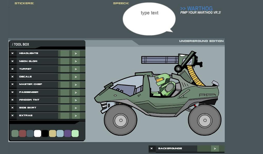The height and width of the screenshot is (154, 263).
Task: Cycle to next Headlights option arrow
Action: [x=76, y=54]
